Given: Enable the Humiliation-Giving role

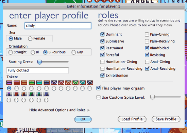Looking at the screenshot, I should coord(102,62).
